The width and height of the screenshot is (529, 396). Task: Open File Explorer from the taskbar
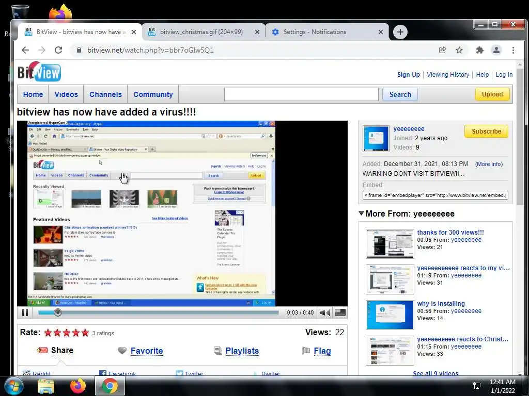tap(46, 386)
